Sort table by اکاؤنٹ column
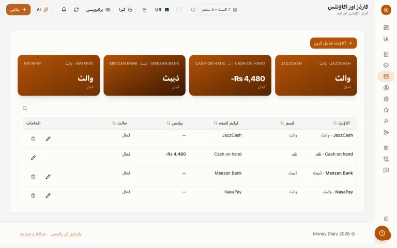The width and height of the screenshot is (397, 248). [x=341, y=123]
